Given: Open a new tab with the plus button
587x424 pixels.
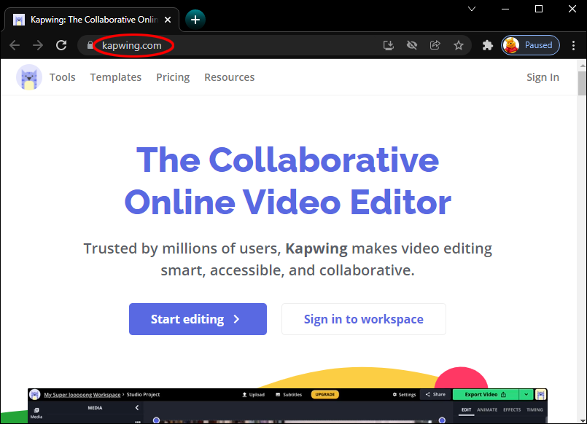Looking at the screenshot, I should point(195,20).
